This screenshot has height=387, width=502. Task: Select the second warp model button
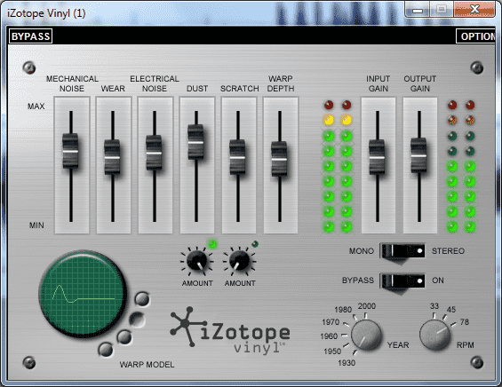[137, 319]
